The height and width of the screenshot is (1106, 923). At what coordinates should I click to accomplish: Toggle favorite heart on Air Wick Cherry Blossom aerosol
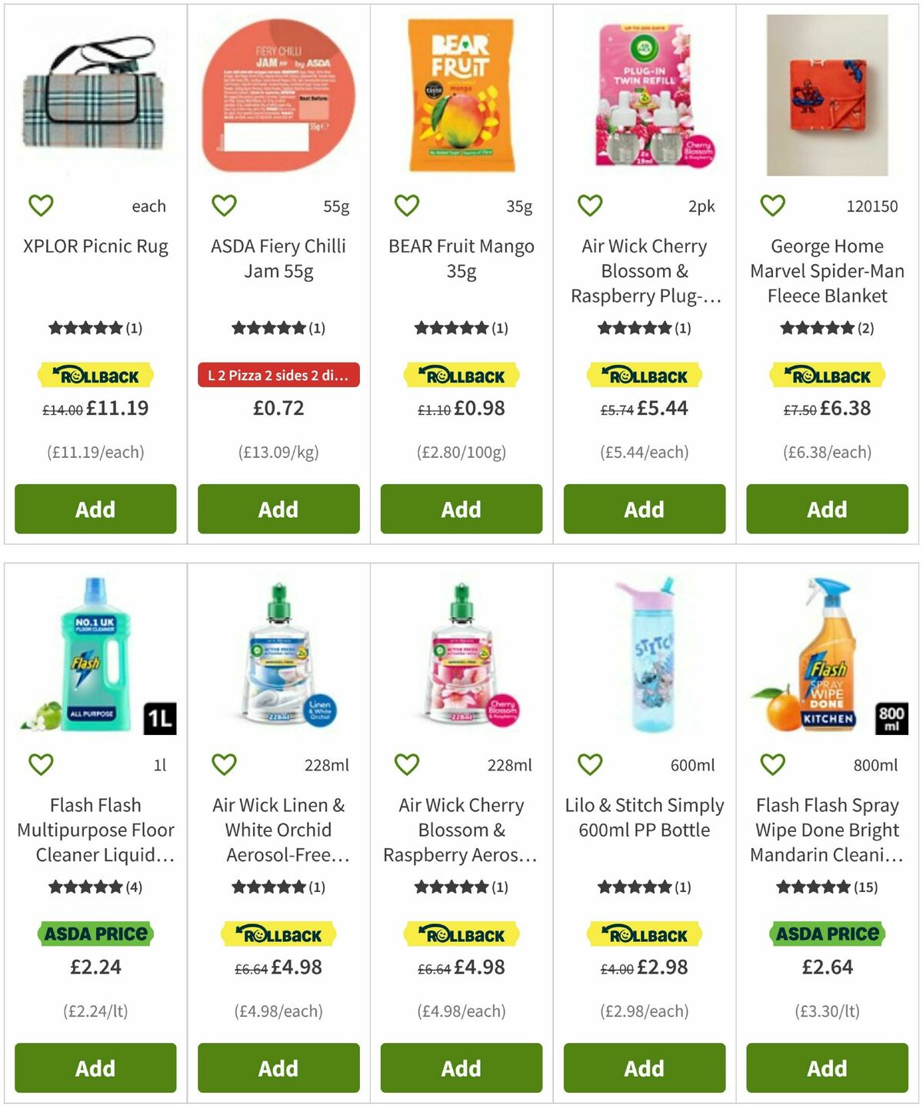coord(406,765)
